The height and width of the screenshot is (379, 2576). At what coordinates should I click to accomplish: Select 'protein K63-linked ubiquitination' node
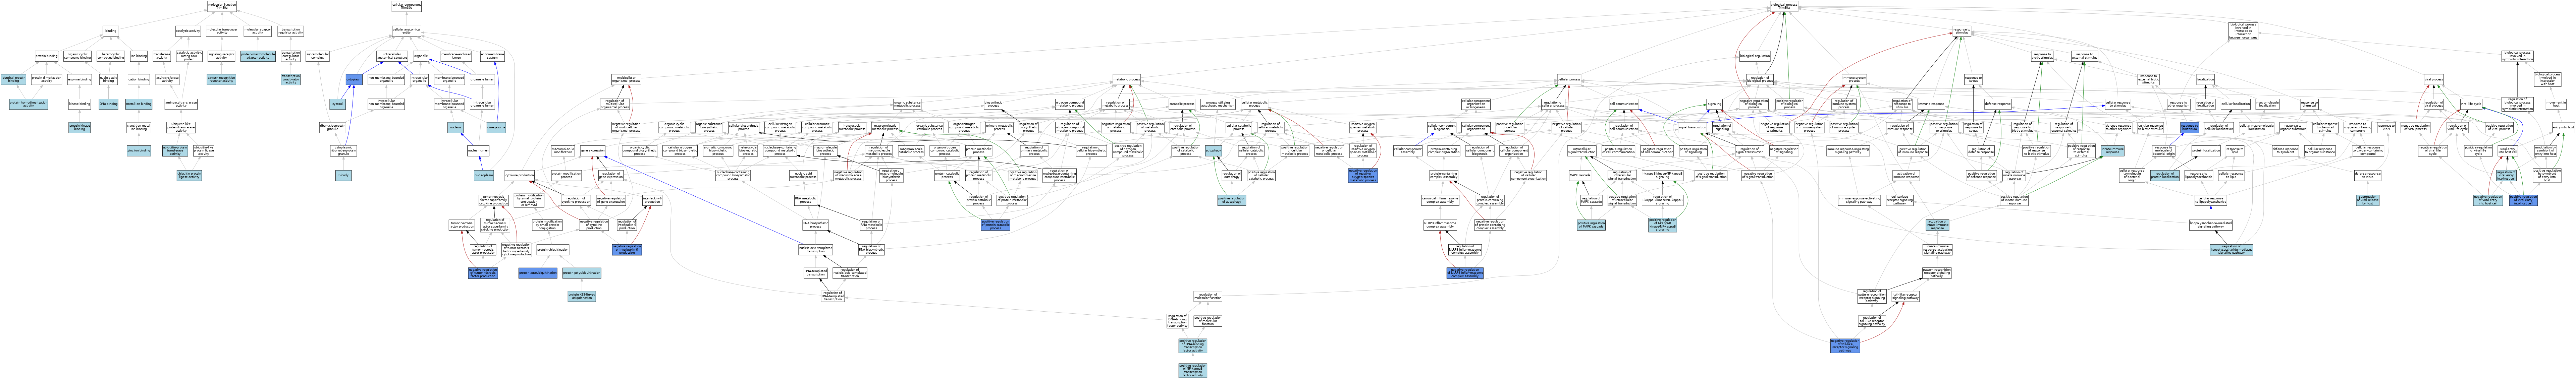pyautogui.click(x=582, y=296)
